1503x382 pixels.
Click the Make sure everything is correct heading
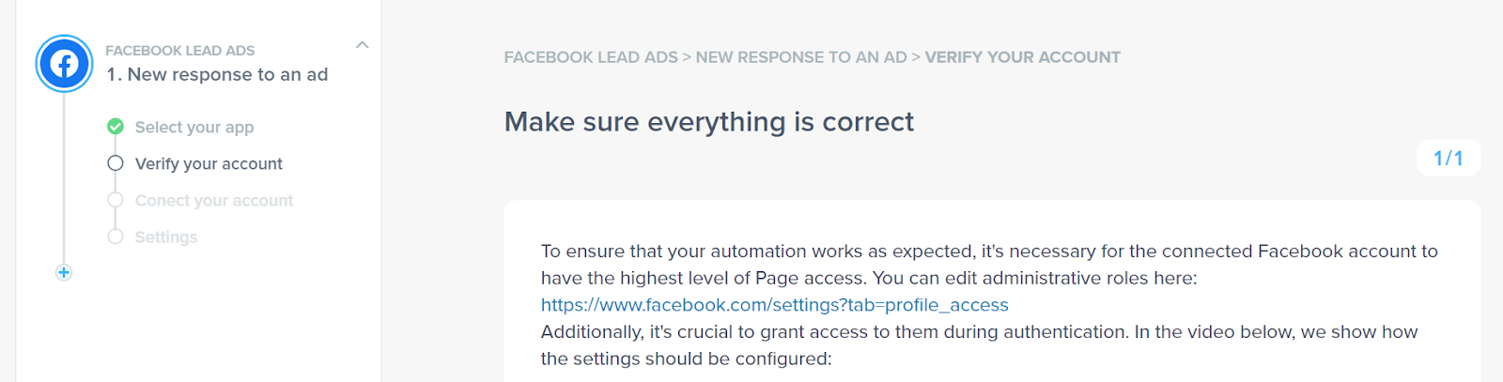pyautogui.click(x=708, y=122)
